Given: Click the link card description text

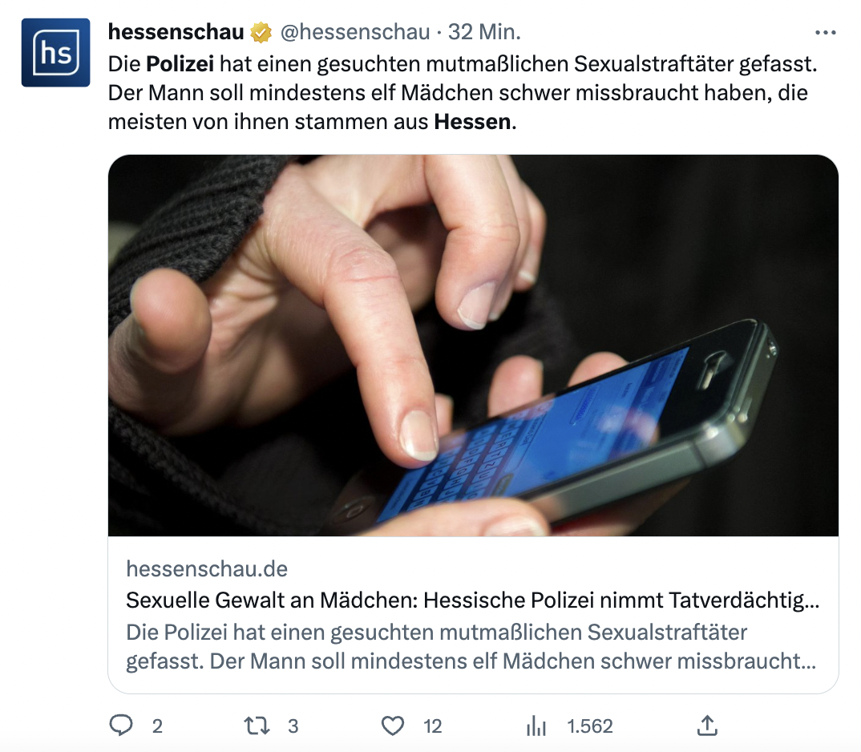Looking at the screenshot, I should (x=471, y=646).
